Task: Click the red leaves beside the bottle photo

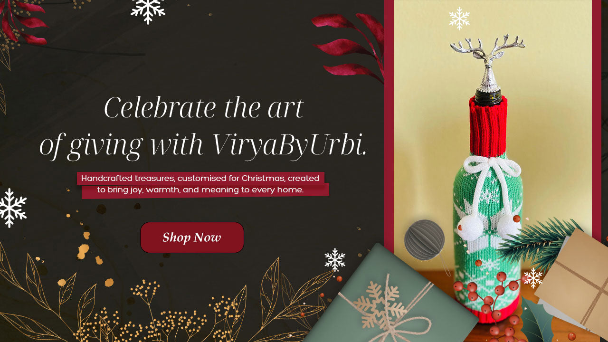Action: (x=349, y=46)
